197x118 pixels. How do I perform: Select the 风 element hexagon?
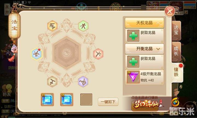(x=83, y=82)
